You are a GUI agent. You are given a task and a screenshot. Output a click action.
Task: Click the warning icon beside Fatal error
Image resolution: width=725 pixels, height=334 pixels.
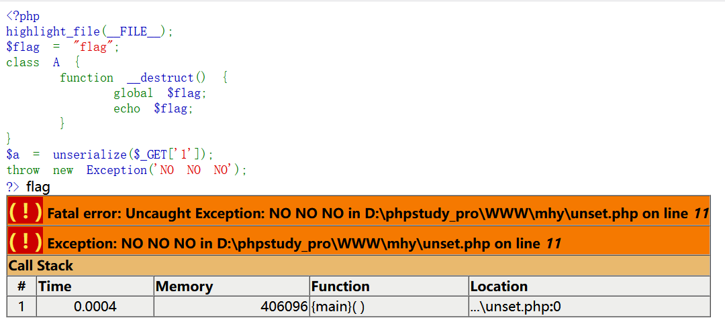[x=26, y=212]
